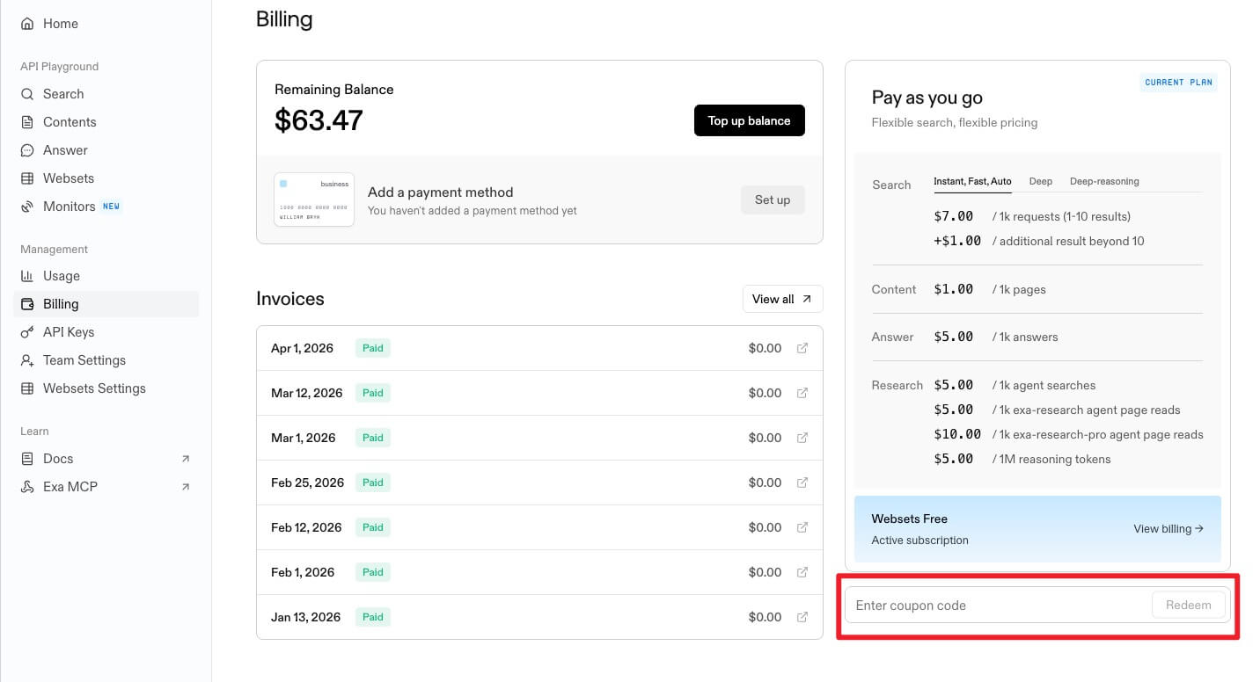Open the Feb 25, 2026 invoice link icon

click(x=802, y=482)
